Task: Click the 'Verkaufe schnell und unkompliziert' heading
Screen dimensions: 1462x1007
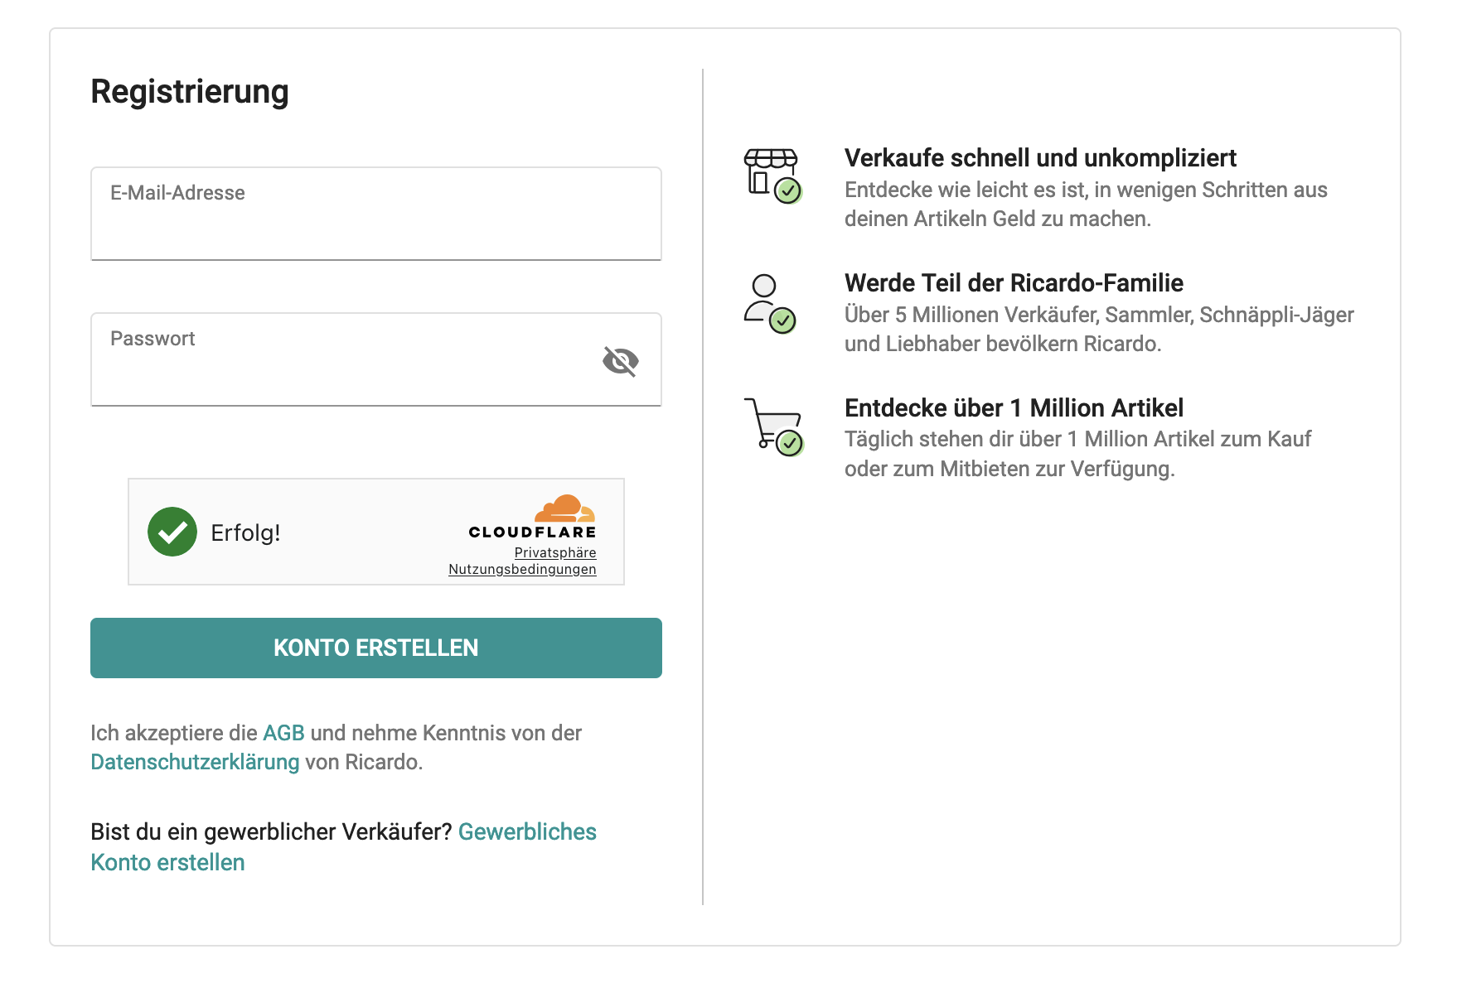Action: coord(1040,157)
